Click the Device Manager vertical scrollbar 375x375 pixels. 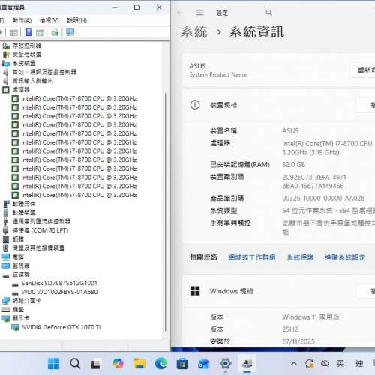tap(166, 212)
